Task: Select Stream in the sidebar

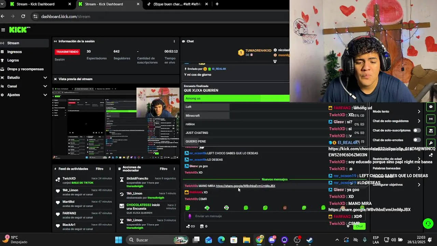Action: [25, 43]
